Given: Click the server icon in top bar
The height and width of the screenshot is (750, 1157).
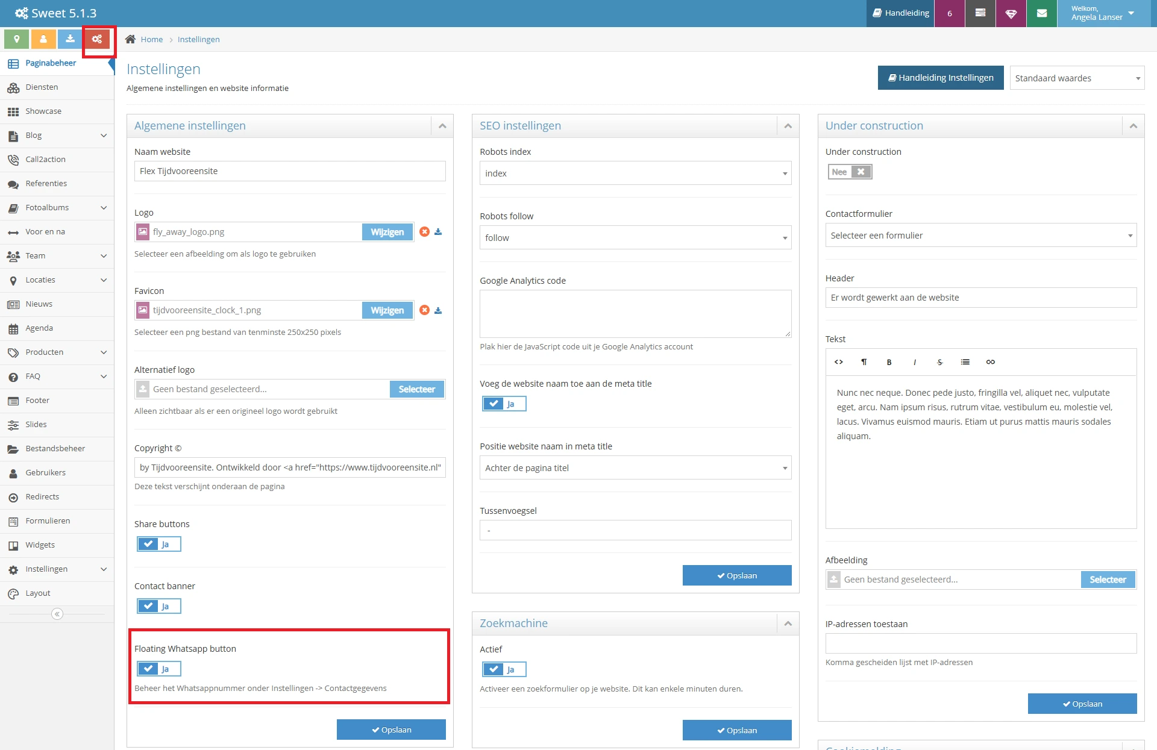Looking at the screenshot, I should tap(980, 13).
